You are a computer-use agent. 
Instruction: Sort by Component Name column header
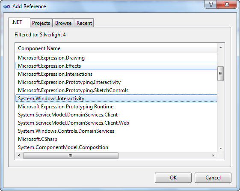pyautogui.click(x=116, y=48)
